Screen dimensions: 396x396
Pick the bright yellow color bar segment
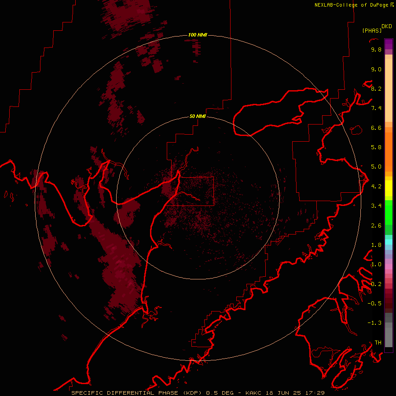click(x=389, y=188)
